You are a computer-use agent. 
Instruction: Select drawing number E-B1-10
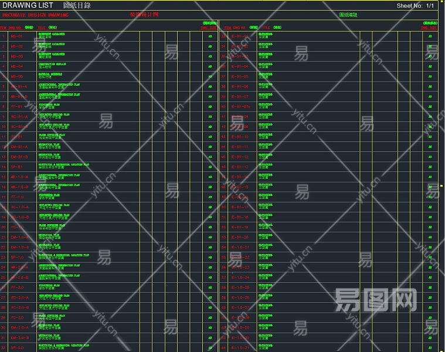coord(240,137)
